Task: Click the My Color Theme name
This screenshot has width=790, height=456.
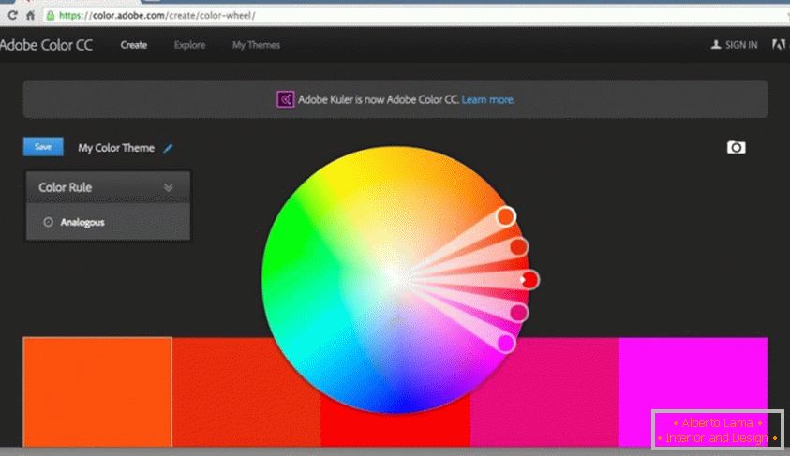Action: [x=116, y=148]
